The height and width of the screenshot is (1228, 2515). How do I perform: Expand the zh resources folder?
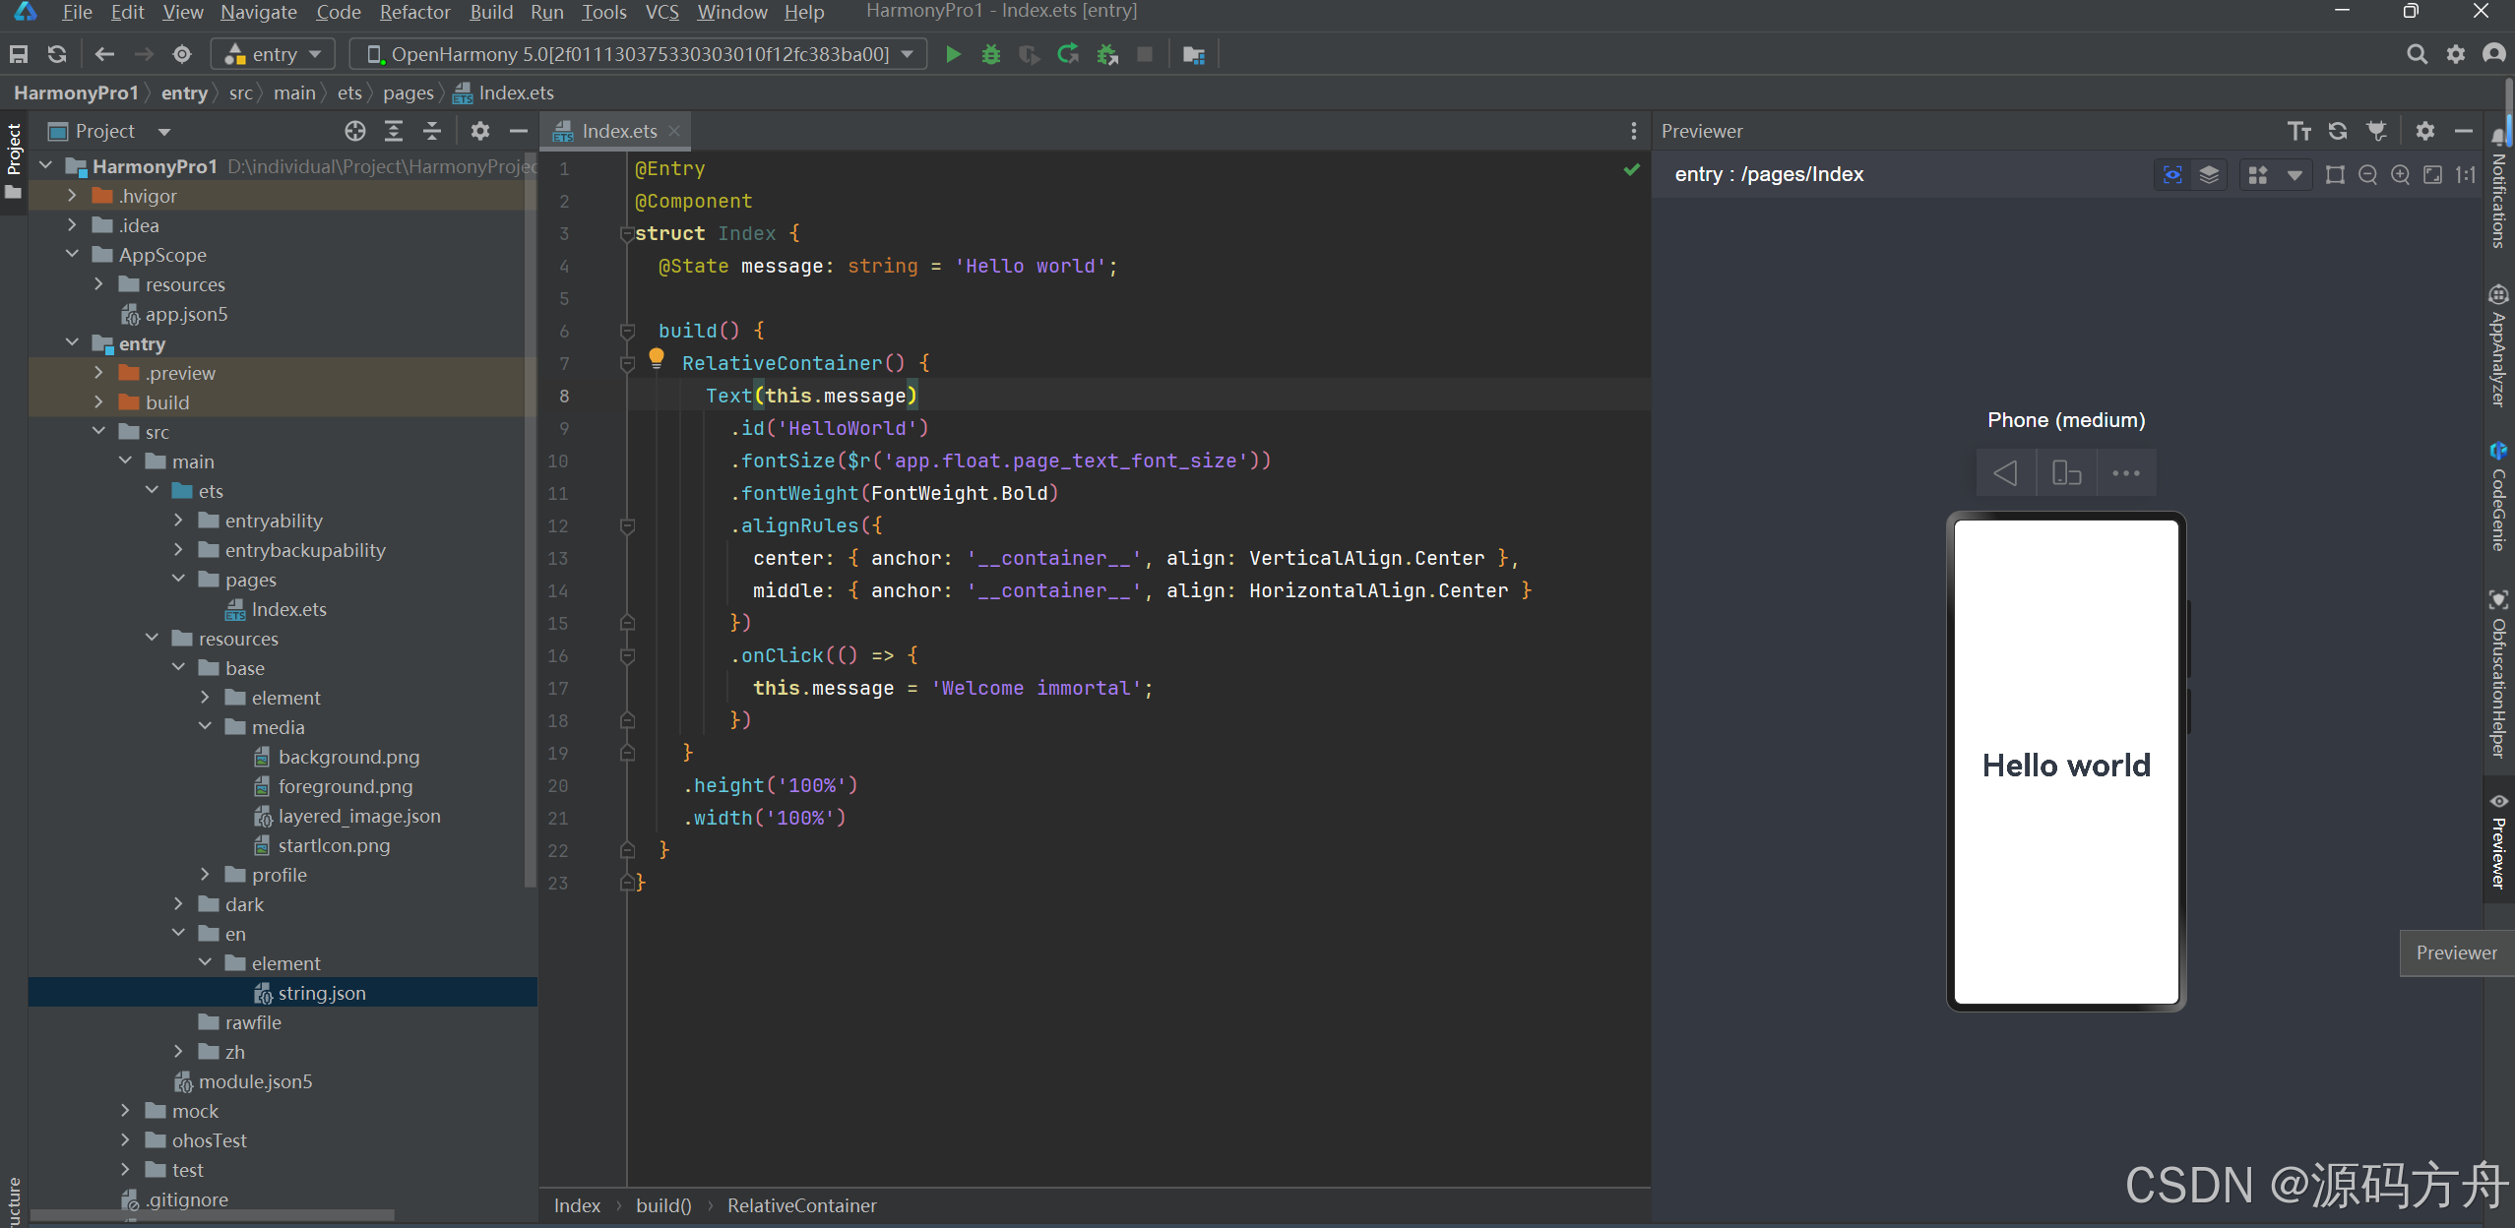pyautogui.click(x=178, y=1052)
